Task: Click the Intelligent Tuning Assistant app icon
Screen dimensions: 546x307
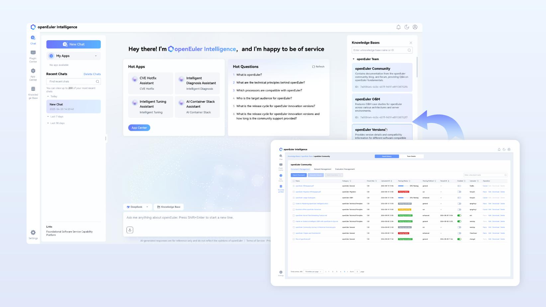Action: [x=135, y=103]
